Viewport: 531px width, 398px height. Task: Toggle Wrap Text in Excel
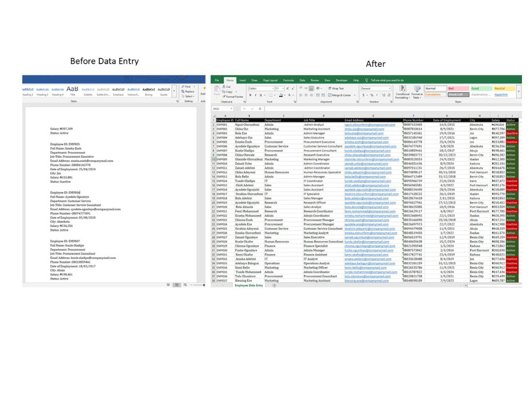pos(336,88)
